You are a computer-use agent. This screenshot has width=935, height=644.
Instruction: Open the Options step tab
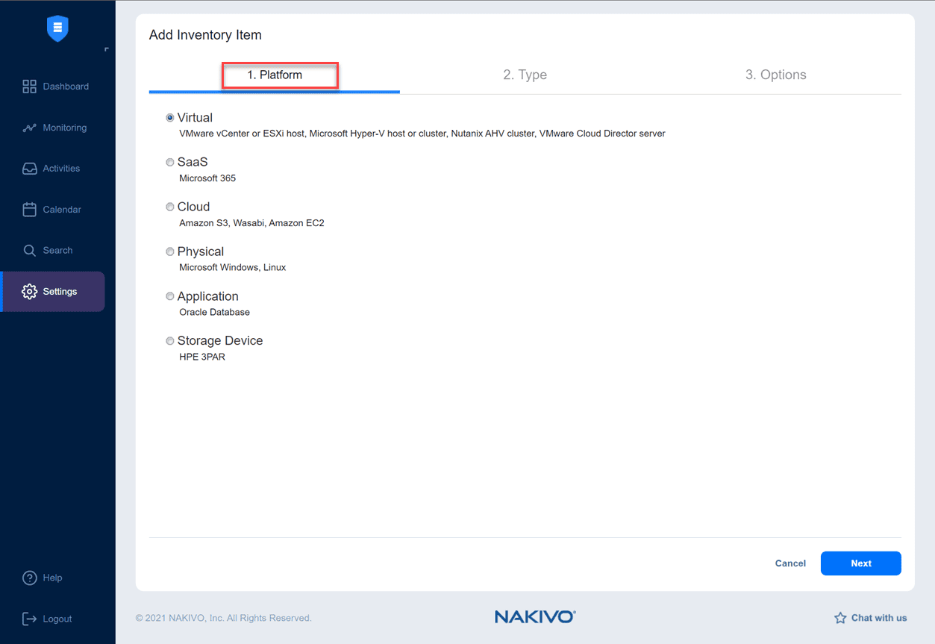[775, 75]
